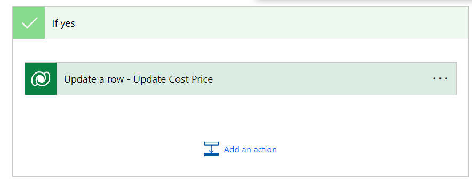This screenshot has width=472, height=194.
Task: Show more options via the ellipsis on the action card
Action: point(440,78)
